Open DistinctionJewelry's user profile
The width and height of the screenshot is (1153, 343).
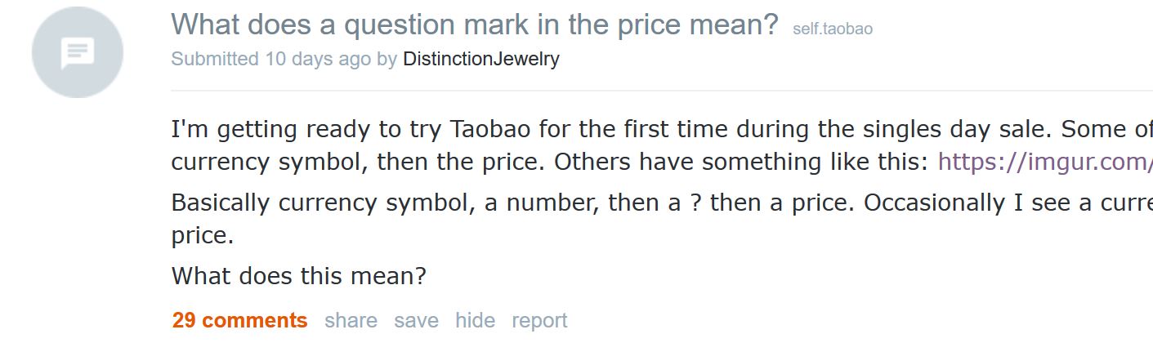click(x=480, y=59)
